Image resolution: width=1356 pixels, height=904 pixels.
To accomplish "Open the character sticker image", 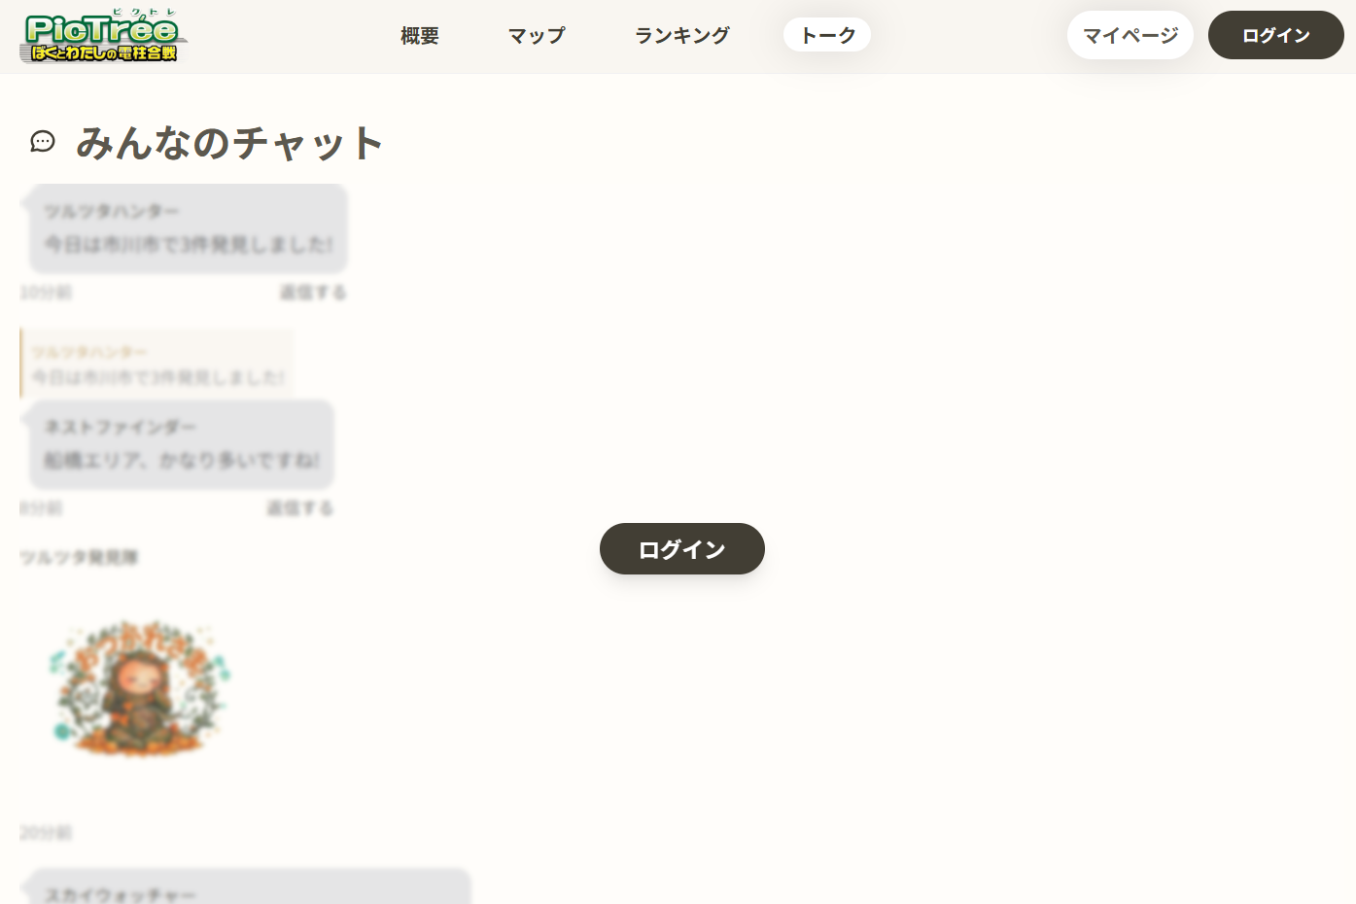I will [140, 689].
